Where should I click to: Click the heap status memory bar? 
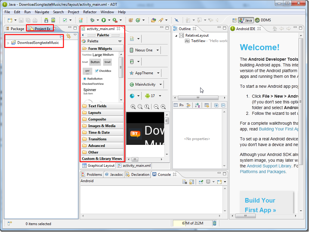point(192,223)
